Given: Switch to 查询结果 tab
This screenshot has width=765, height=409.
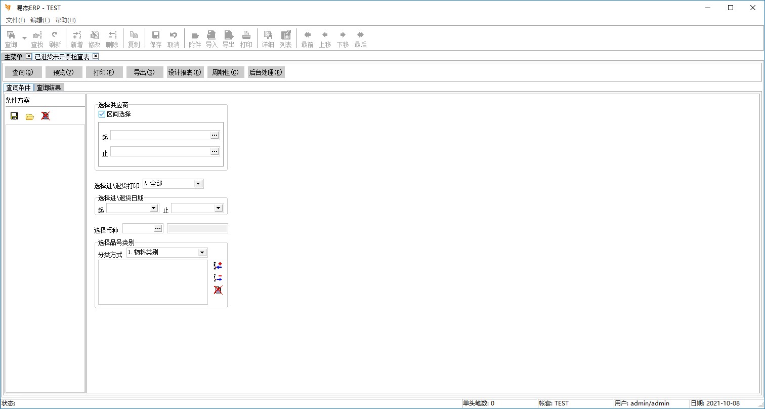Looking at the screenshot, I should point(49,88).
